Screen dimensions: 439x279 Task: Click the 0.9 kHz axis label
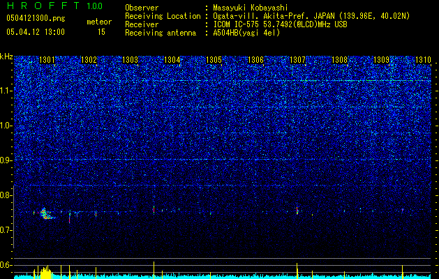[6, 160]
